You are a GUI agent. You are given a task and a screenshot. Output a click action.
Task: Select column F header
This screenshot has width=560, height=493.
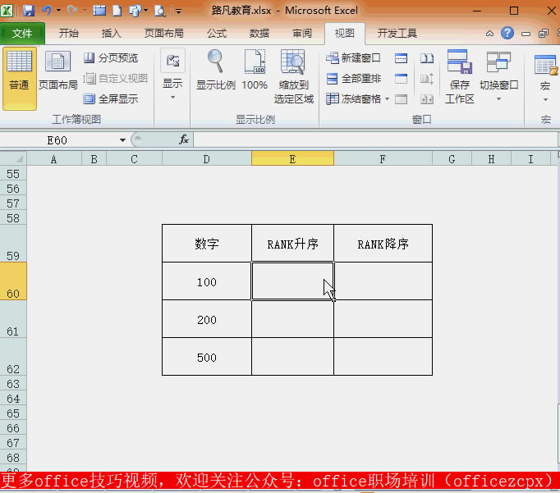click(383, 159)
